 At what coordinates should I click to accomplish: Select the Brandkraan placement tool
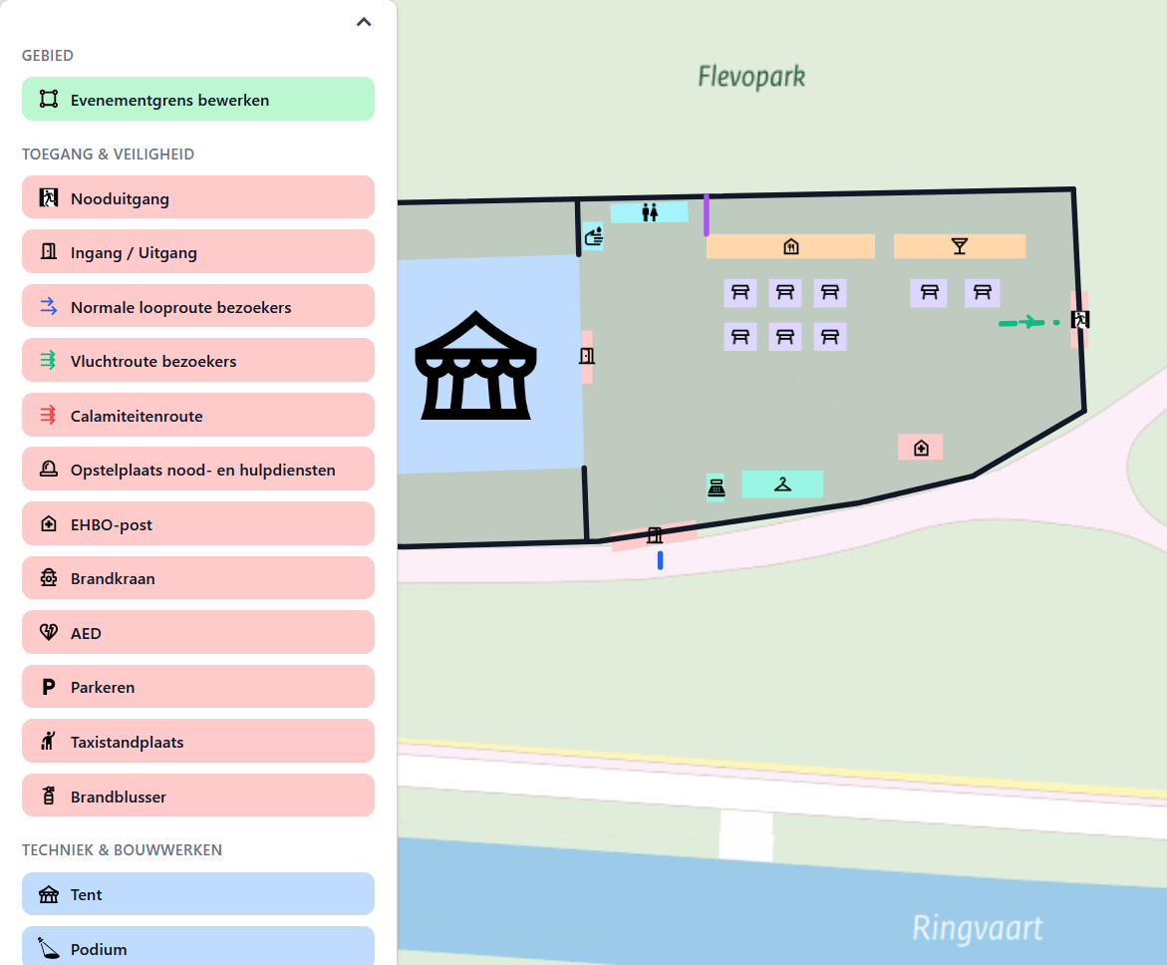(x=197, y=578)
